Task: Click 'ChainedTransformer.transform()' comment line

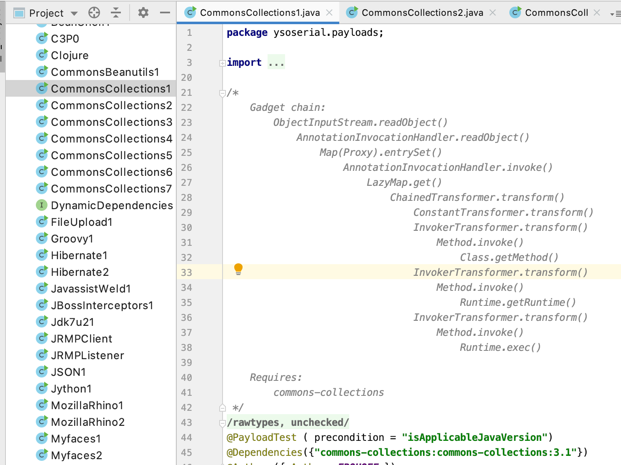Action: [x=477, y=197]
